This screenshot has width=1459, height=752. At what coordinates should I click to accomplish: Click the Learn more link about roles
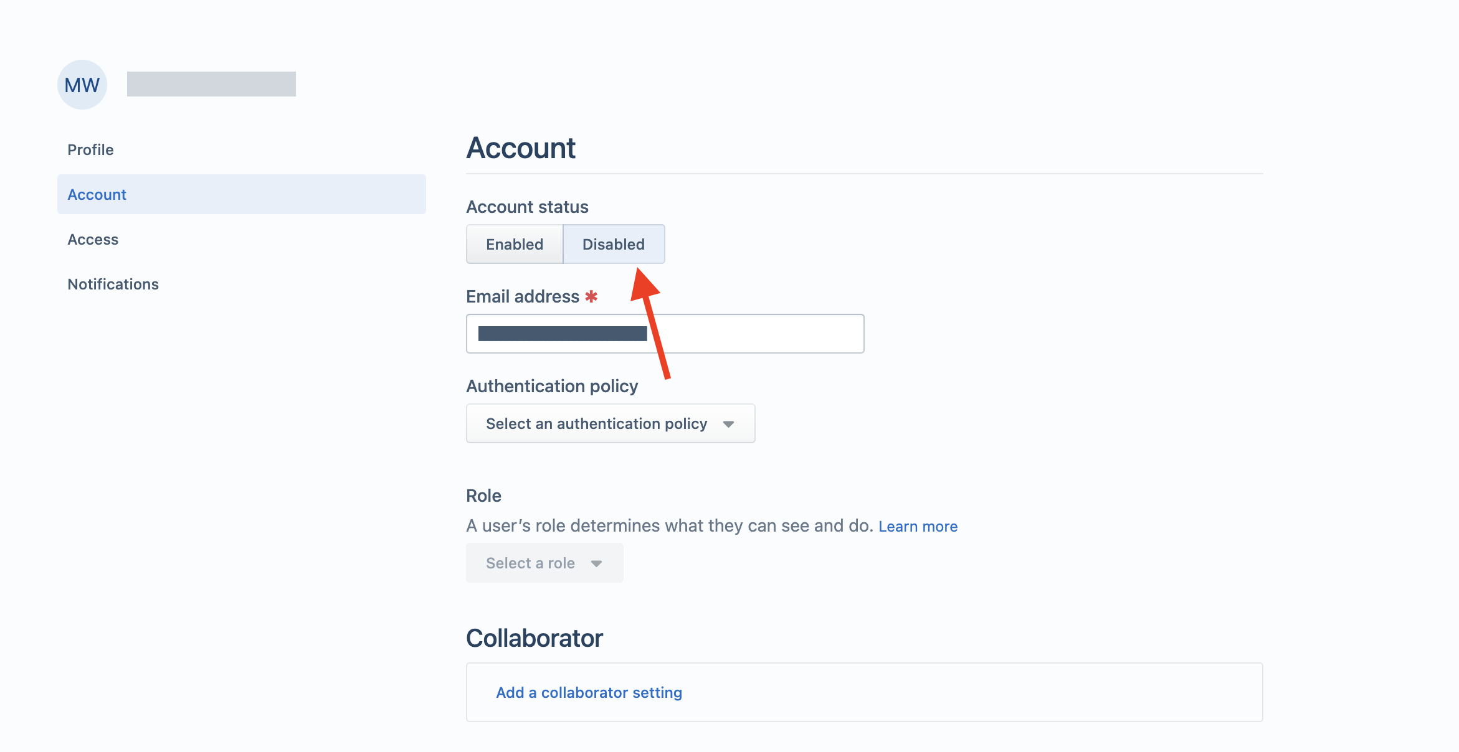pos(918,526)
